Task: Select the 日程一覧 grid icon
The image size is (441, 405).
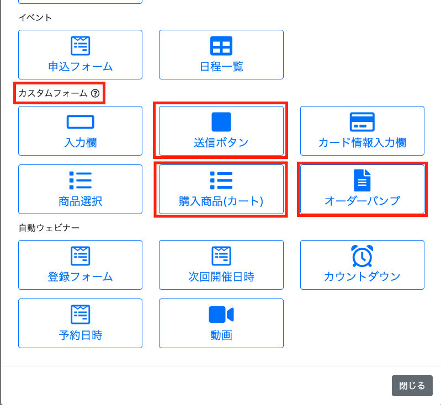Action: pos(221,45)
